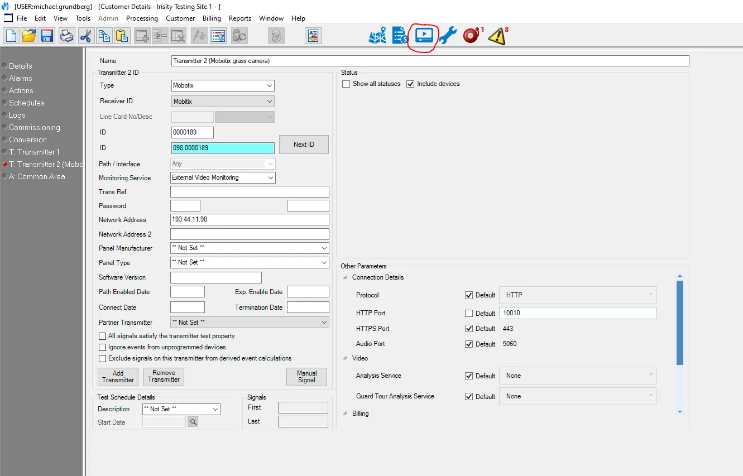Open the Tools menu
Screen dimensions: 743x476
(x=83, y=18)
